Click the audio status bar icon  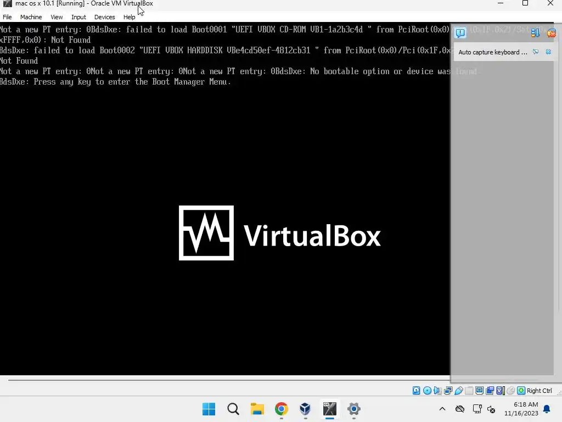pyautogui.click(x=437, y=391)
